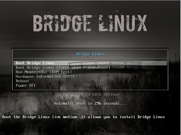Select the highlighted Boot Bridge Linux entry
This screenshot has height=135, width=181.
click(90, 63)
